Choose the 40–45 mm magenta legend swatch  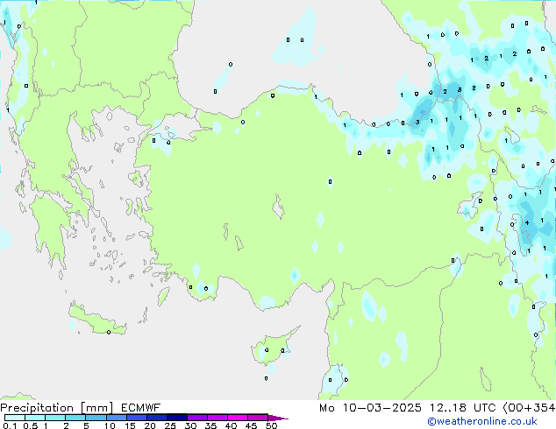coord(238,418)
